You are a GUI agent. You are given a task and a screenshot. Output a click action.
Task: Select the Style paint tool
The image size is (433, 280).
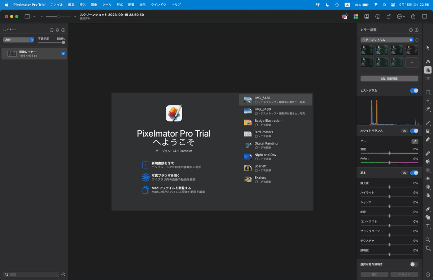pos(428,61)
